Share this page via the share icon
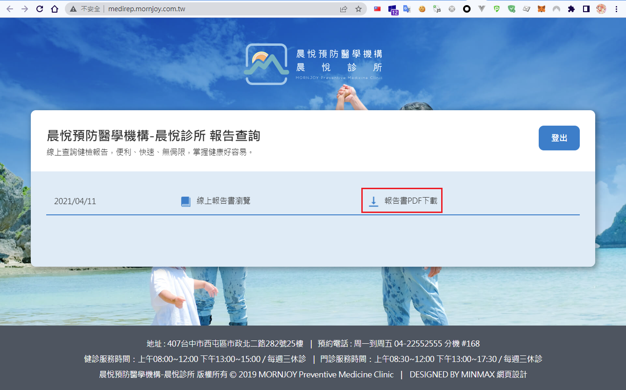The width and height of the screenshot is (626, 390). (x=344, y=9)
